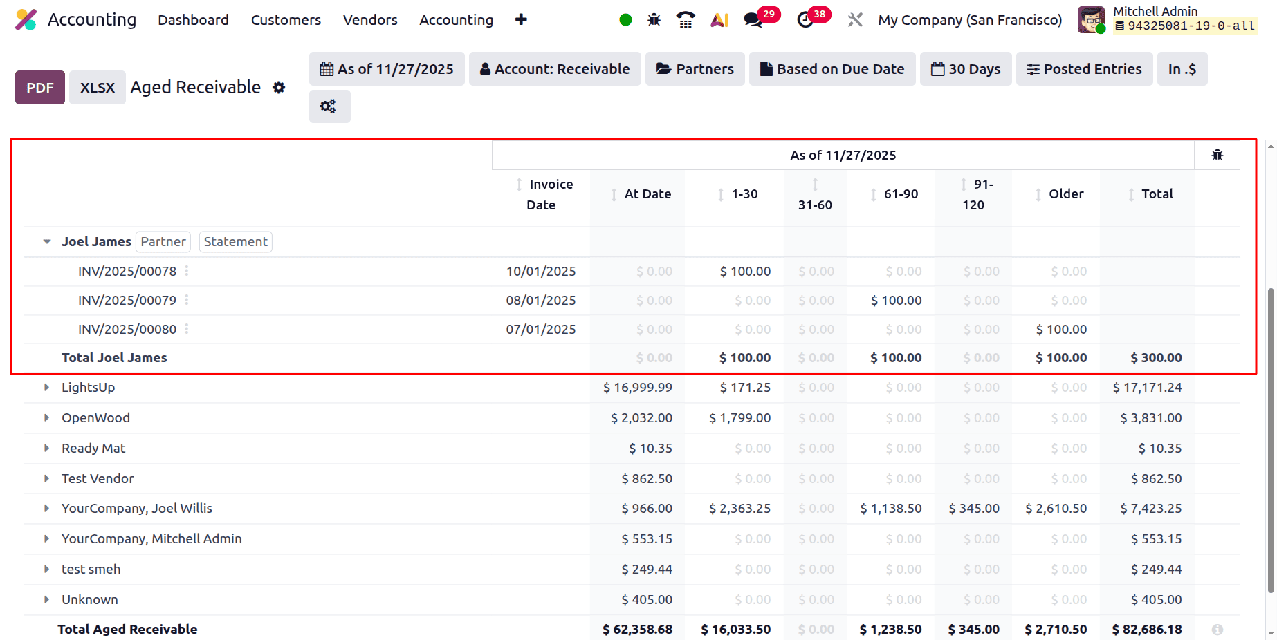1277x640 pixels.
Task: Expand the LightsUp row
Action: (x=46, y=388)
